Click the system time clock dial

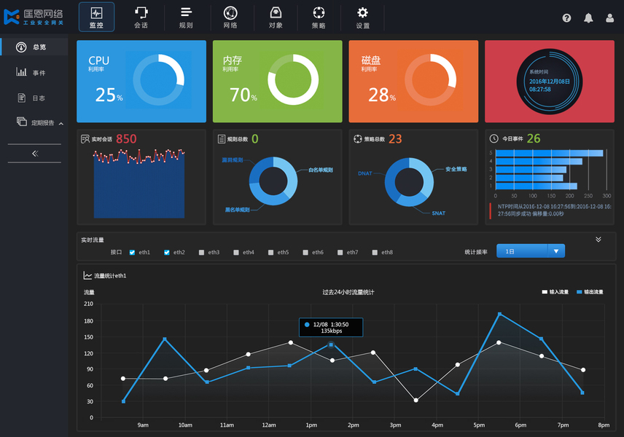(x=550, y=82)
